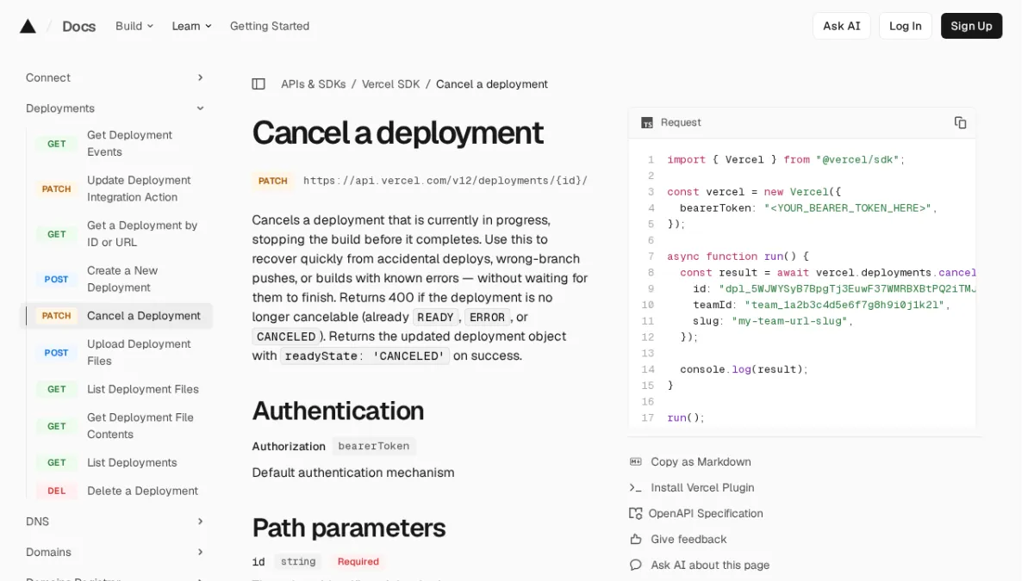Click Copy as Markdown link

[701, 462]
